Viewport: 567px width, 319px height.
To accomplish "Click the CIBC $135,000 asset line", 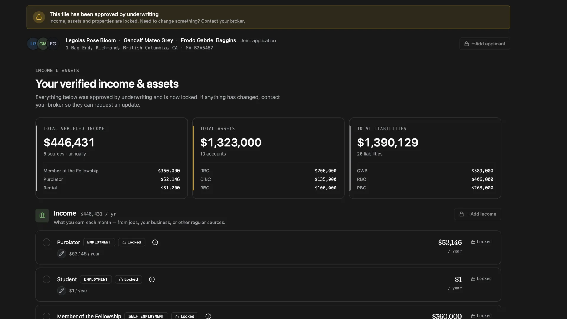I will [268, 179].
